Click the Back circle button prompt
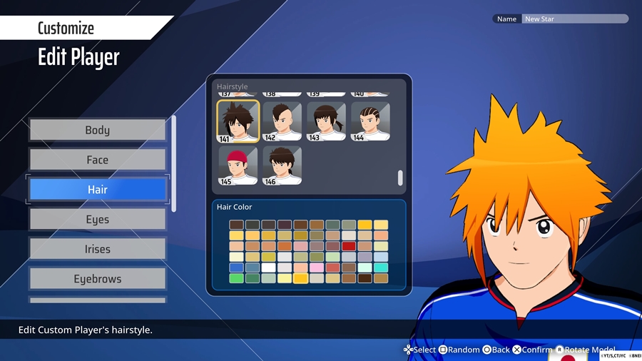 click(496, 350)
